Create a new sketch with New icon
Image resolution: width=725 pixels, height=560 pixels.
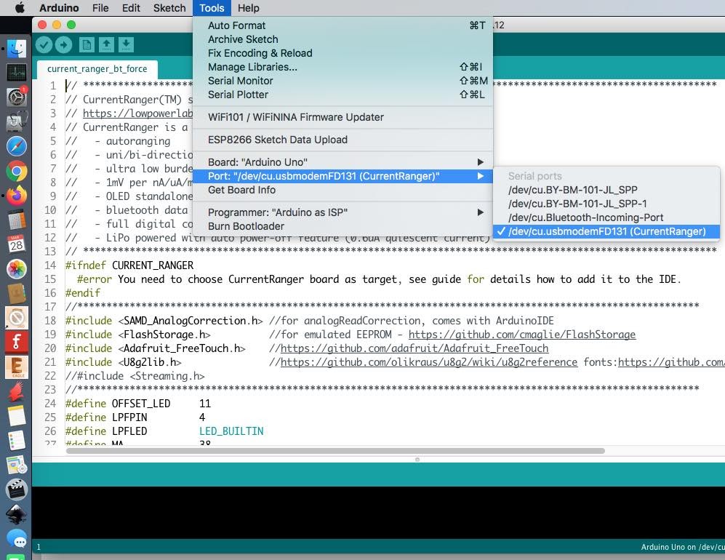[87, 45]
